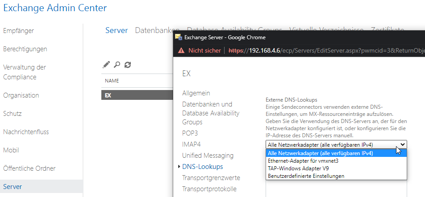Click the Chrome address bar URL
The height and width of the screenshot is (197, 425).
click(x=327, y=50)
